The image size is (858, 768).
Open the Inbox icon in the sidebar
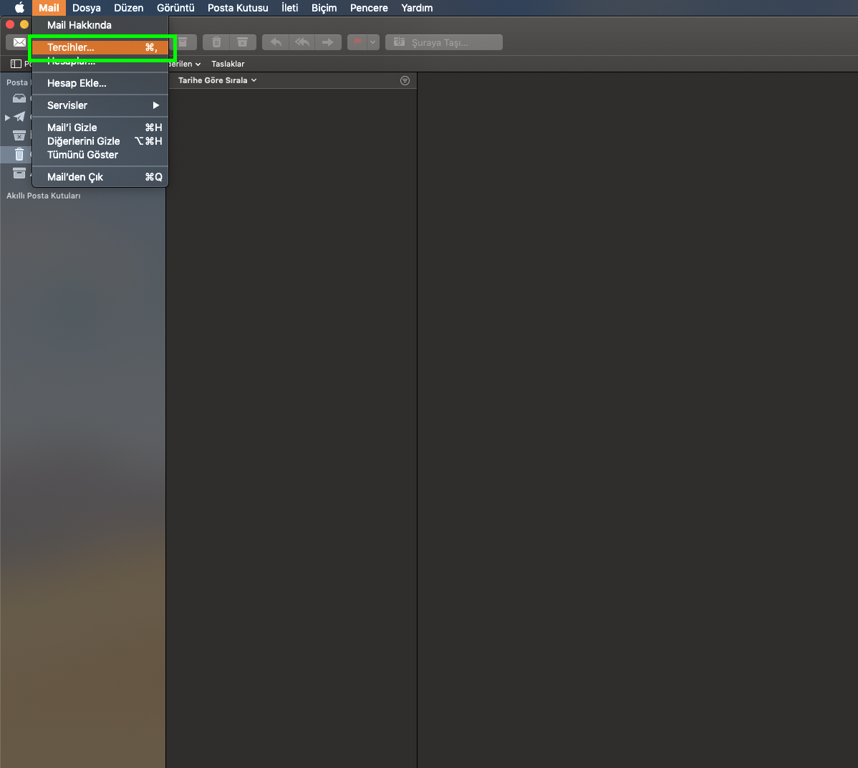(19, 98)
